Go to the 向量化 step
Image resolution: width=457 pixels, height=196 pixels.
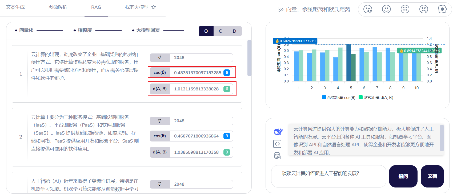[x=26, y=30]
